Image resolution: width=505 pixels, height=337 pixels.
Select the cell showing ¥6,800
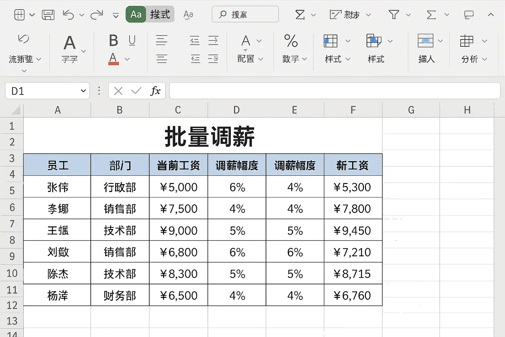179,252
